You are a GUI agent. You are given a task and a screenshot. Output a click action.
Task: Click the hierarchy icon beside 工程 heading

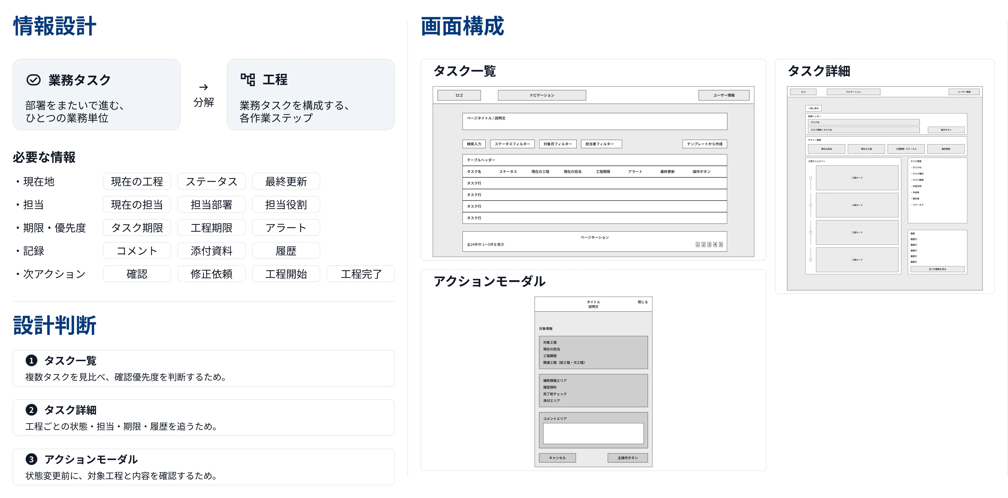[247, 80]
